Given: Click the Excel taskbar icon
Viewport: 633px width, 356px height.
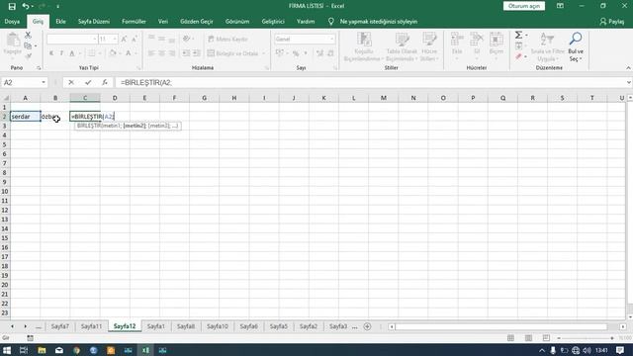Looking at the screenshot, I should point(145,350).
